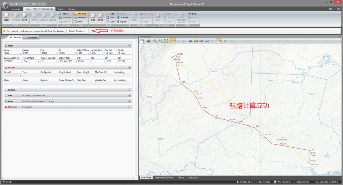Fit the route to map view
This screenshot has height=185, width=343.
pos(166,41)
